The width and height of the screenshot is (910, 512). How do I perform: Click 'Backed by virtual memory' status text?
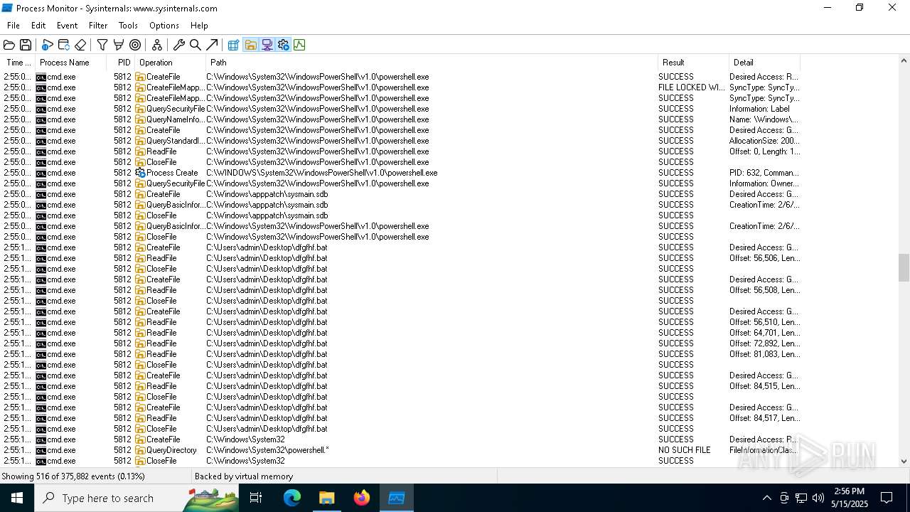coord(244,476)
